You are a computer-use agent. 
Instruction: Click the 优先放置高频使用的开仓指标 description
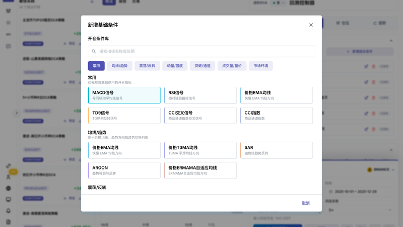pos(110,83)
